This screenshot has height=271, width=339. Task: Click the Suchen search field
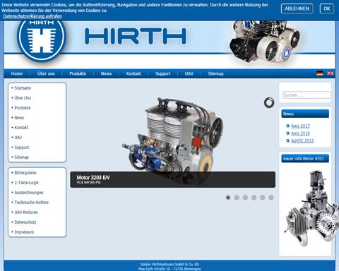tap(307, 95)
